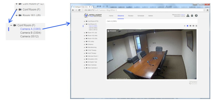The height and width of the screenshot is (102, 214).
Task: Click Camera A (3365) in enlarged callout
Action: tap(30, 29)
